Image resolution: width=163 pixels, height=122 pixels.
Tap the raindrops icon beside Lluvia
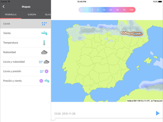(x=44, y=24)
